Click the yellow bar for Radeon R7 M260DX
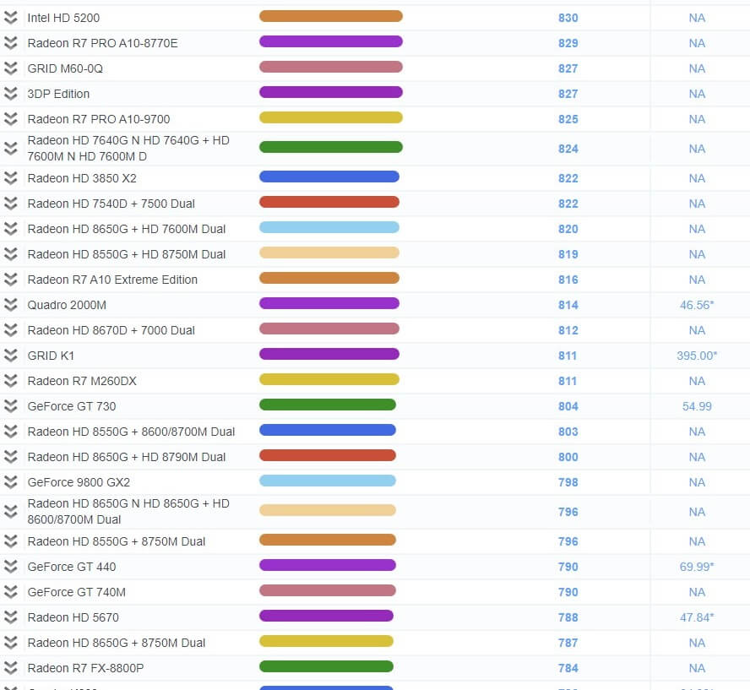This screenshot has height=690, width=750. (x=329, y=380)
